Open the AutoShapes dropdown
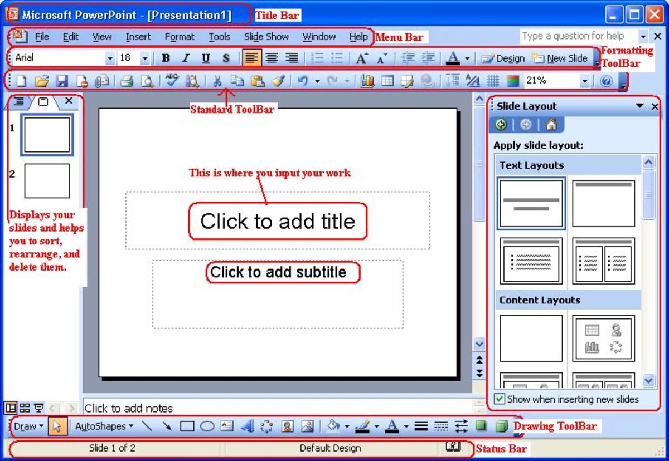The image size is (669, 461). click(103, 426)
